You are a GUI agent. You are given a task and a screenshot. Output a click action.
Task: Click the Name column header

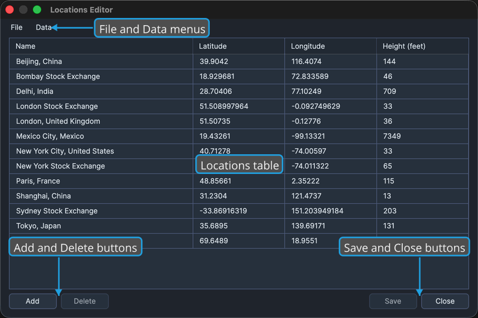point(101,47)
